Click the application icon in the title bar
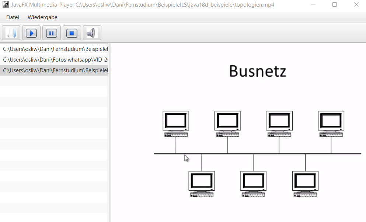 6,5
